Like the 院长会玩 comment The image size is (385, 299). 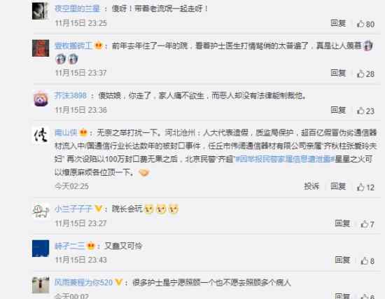364,224
